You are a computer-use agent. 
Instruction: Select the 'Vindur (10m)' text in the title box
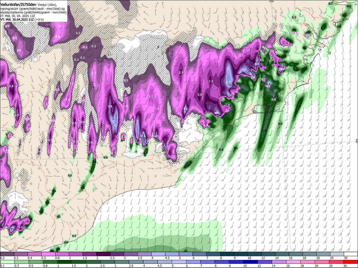click(47, 5)
